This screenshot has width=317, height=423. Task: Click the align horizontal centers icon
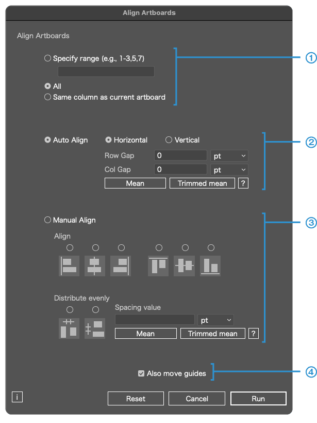coord(95,265)
